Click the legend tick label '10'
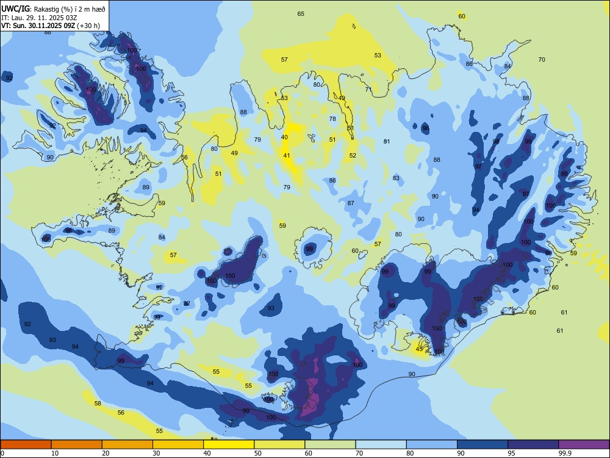610x458 pixels. click(x=55, y=453)
